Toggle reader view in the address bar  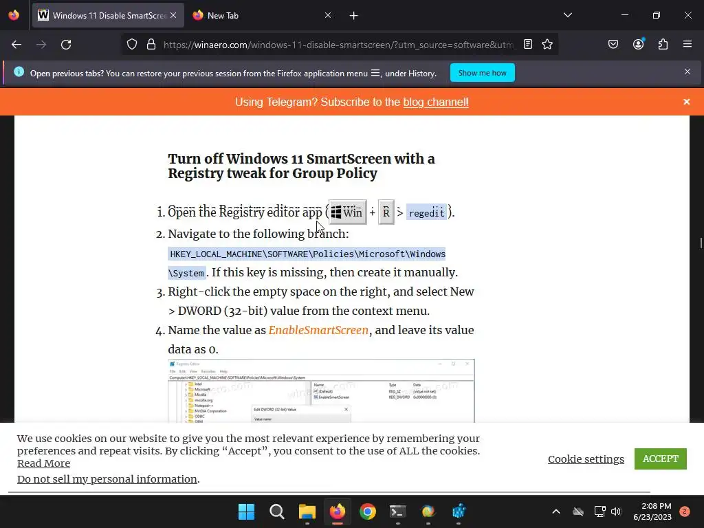pyautogui.click(x=528, y=45)
